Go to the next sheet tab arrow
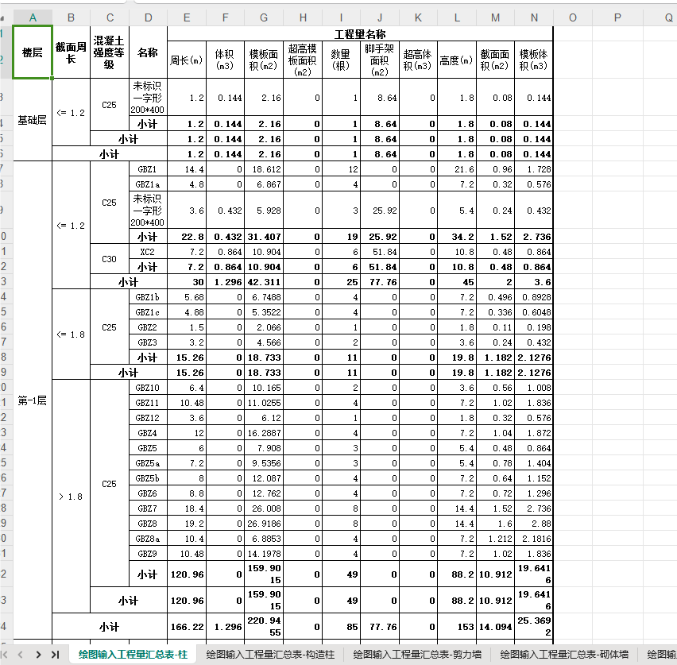The height and width of the screenshot is (665, 677). tap(38, 655)
